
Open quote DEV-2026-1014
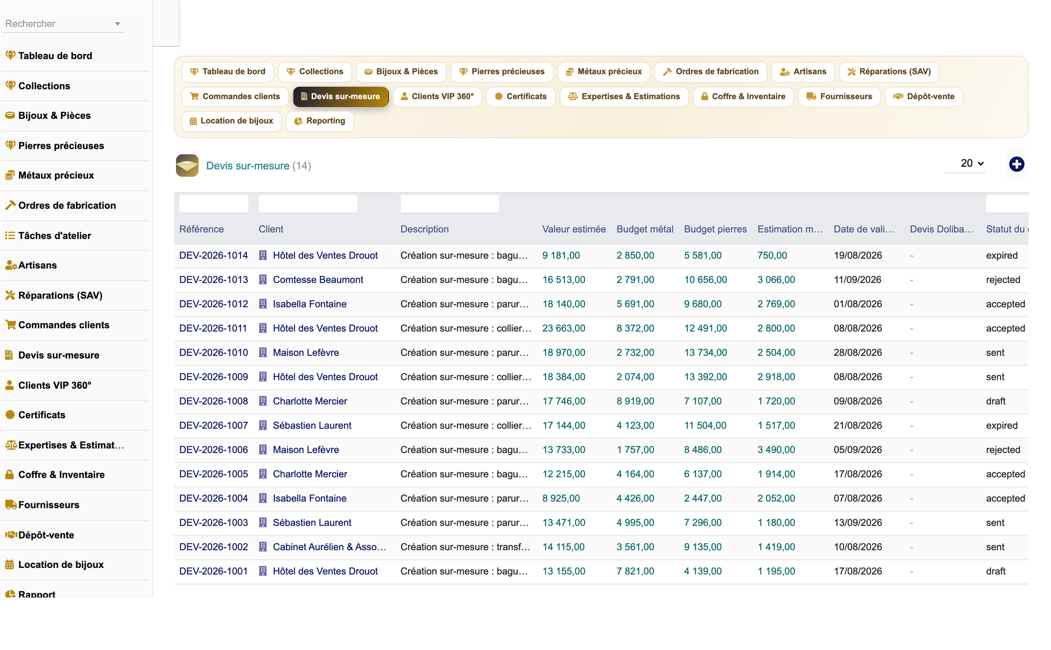214,255
